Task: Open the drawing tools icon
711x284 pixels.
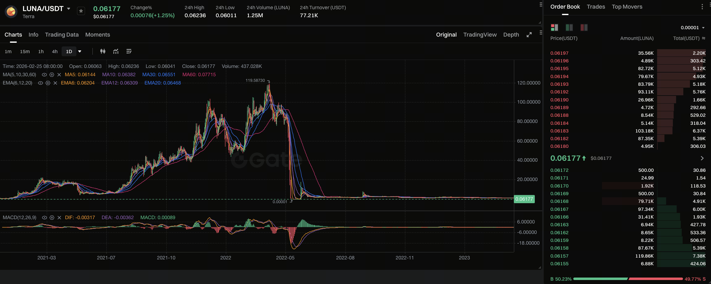Action: pyautogui.click(x=129, y=51)
